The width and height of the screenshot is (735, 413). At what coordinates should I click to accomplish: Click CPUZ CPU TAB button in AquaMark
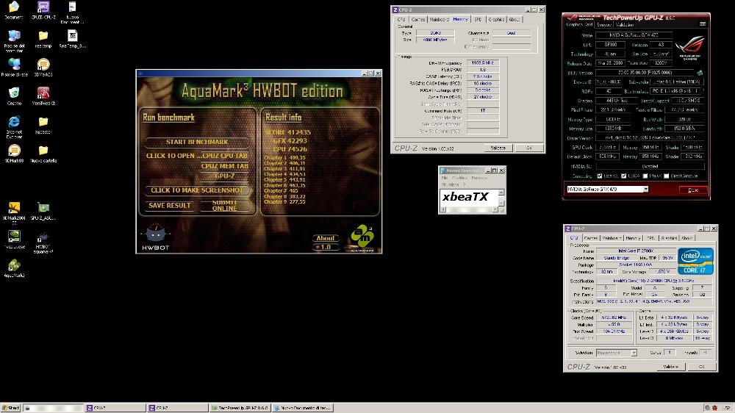(x=224, y=156)
